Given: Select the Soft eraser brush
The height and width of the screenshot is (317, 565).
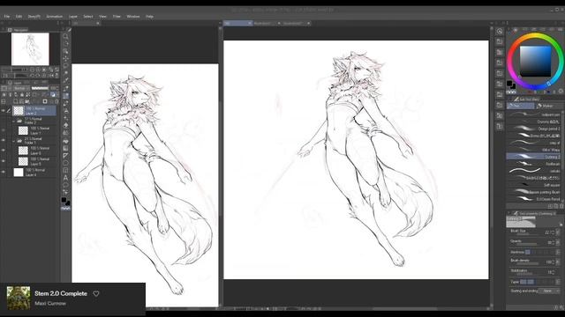Looking at the screenshot, I should [x=533, y=185].
